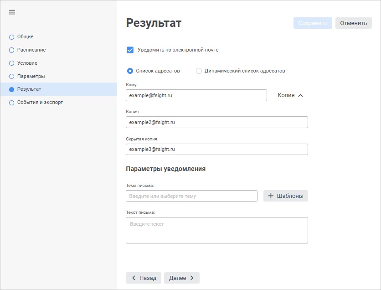Click the plus icon on Шаблоны

click(271, 196)
